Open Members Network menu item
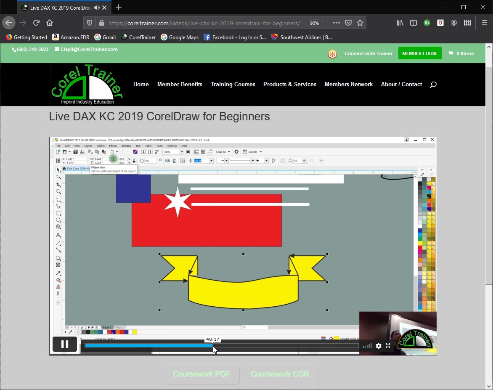This screenshot has width=493, height=390. [349, 84]
